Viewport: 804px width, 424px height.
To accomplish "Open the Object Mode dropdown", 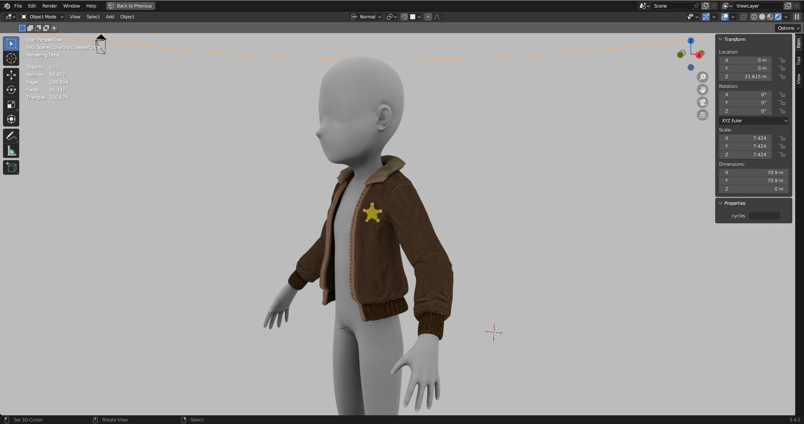I will (x=42, y=17).
